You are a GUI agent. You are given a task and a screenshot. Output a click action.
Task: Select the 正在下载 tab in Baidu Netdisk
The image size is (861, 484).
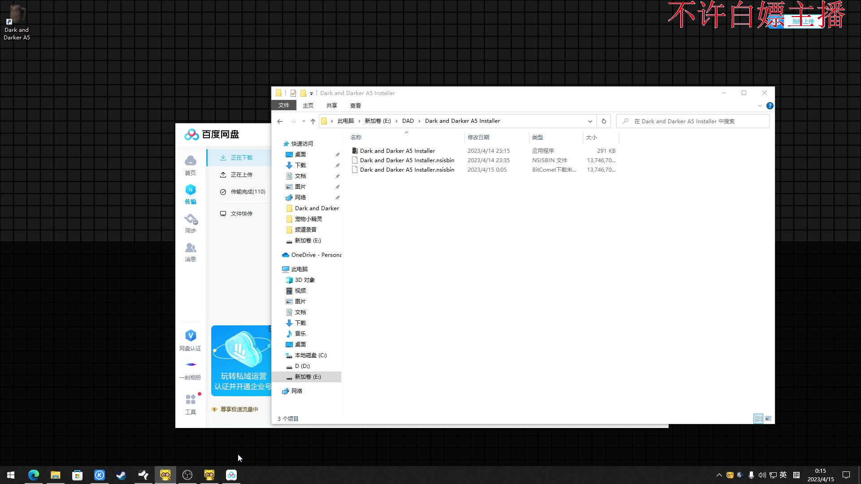[x=239, y=158]
